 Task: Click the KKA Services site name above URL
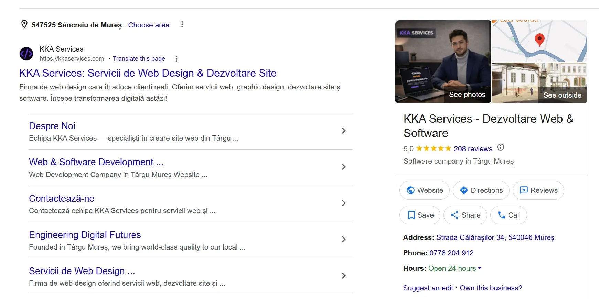pos(61,49)
